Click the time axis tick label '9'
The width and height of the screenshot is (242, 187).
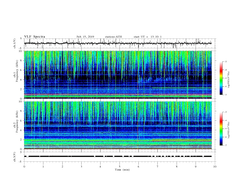(x=196, y=167)
